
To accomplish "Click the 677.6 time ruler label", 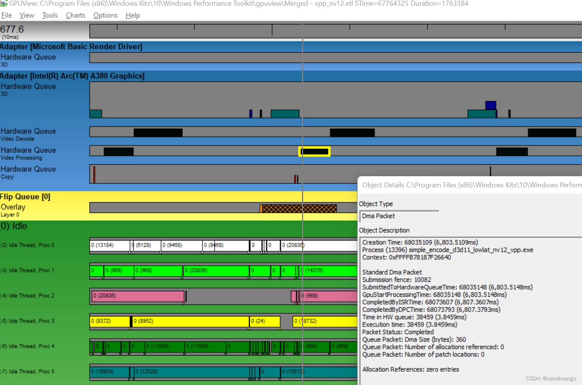I will pos(12,29).
